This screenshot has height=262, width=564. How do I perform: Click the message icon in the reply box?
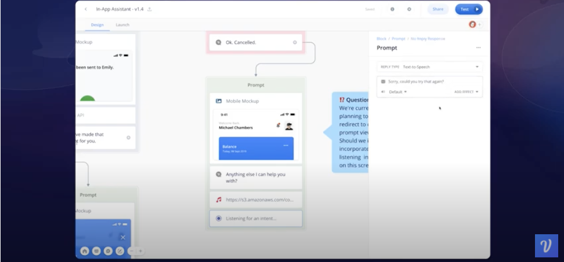[383, 82]
